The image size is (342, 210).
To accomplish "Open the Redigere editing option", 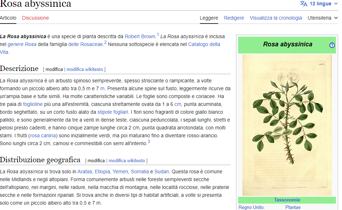I will pyautogui.click(x=234, y=17).
